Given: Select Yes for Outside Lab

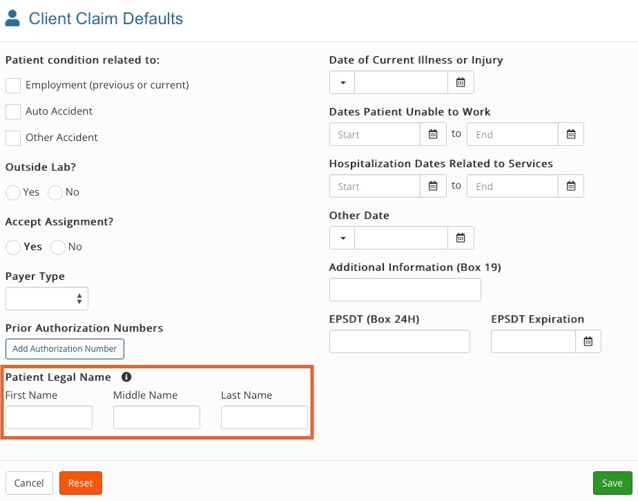Looking at the screenshot, I should pyautogui.click(x=13, y=192).
